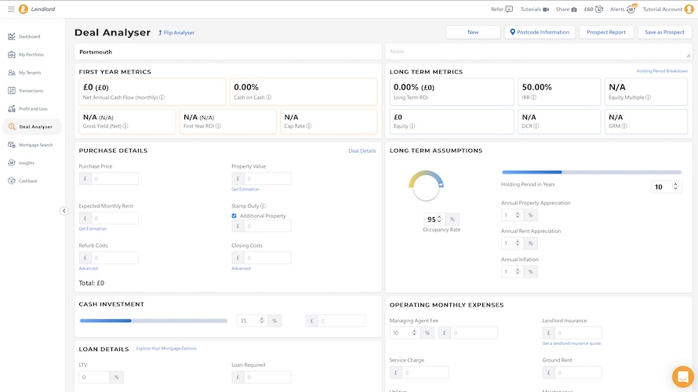Click the Tutorial Account avatar icon

(x=689, y=9)
